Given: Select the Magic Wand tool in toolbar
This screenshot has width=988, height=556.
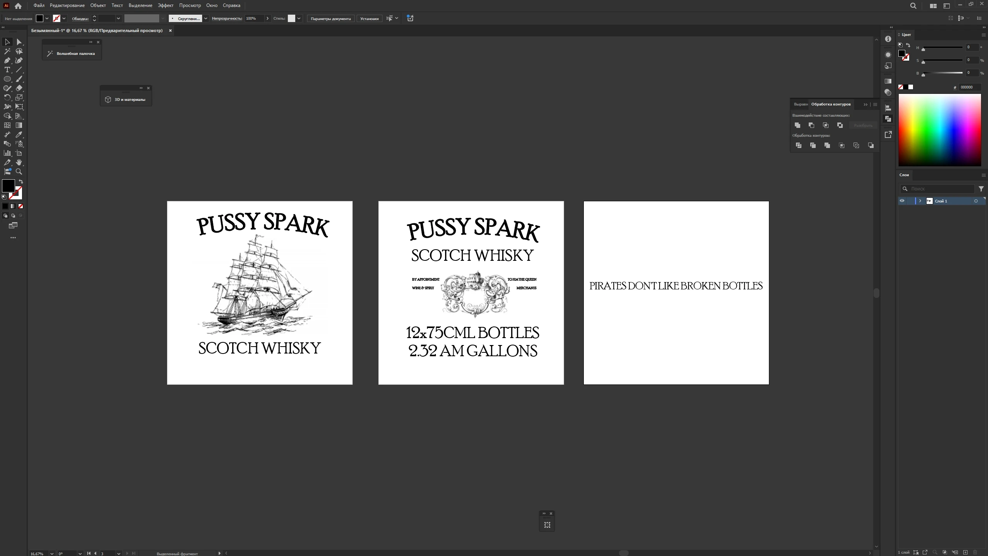Looking at the screenshot, I should click(x=7, y=51).
